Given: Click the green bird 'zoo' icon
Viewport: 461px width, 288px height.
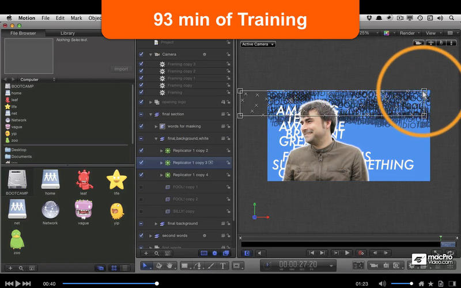Looking at the screenshot, I should (x=17, y=239).
